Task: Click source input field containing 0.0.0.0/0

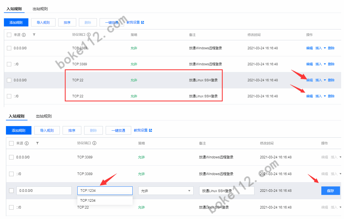Action: [44, 191]
